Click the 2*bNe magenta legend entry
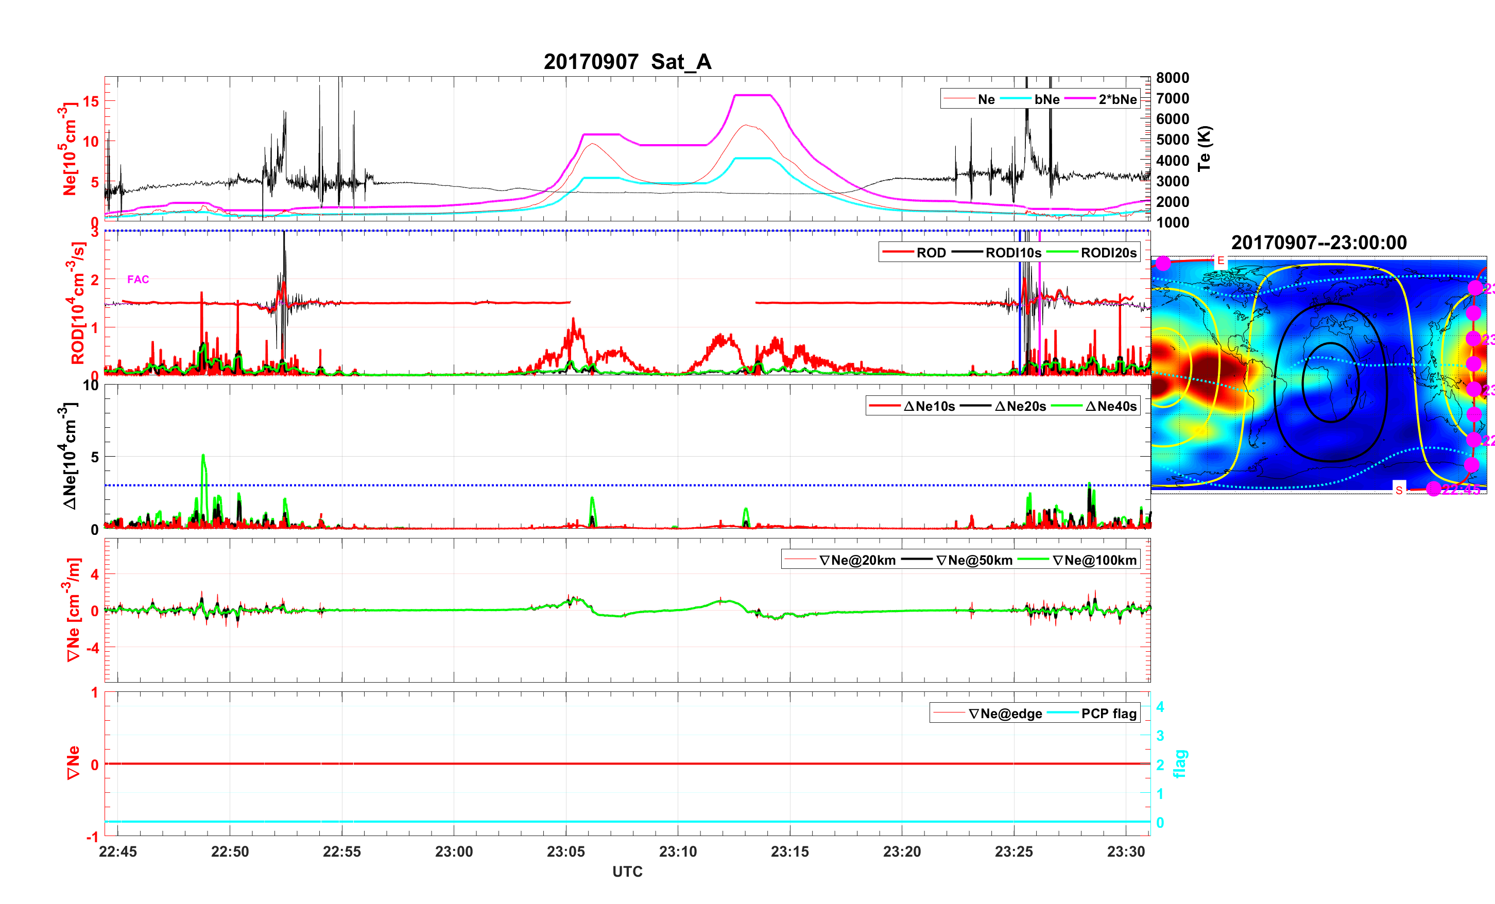1495x904 pixels. click(x=1117, y=99)
